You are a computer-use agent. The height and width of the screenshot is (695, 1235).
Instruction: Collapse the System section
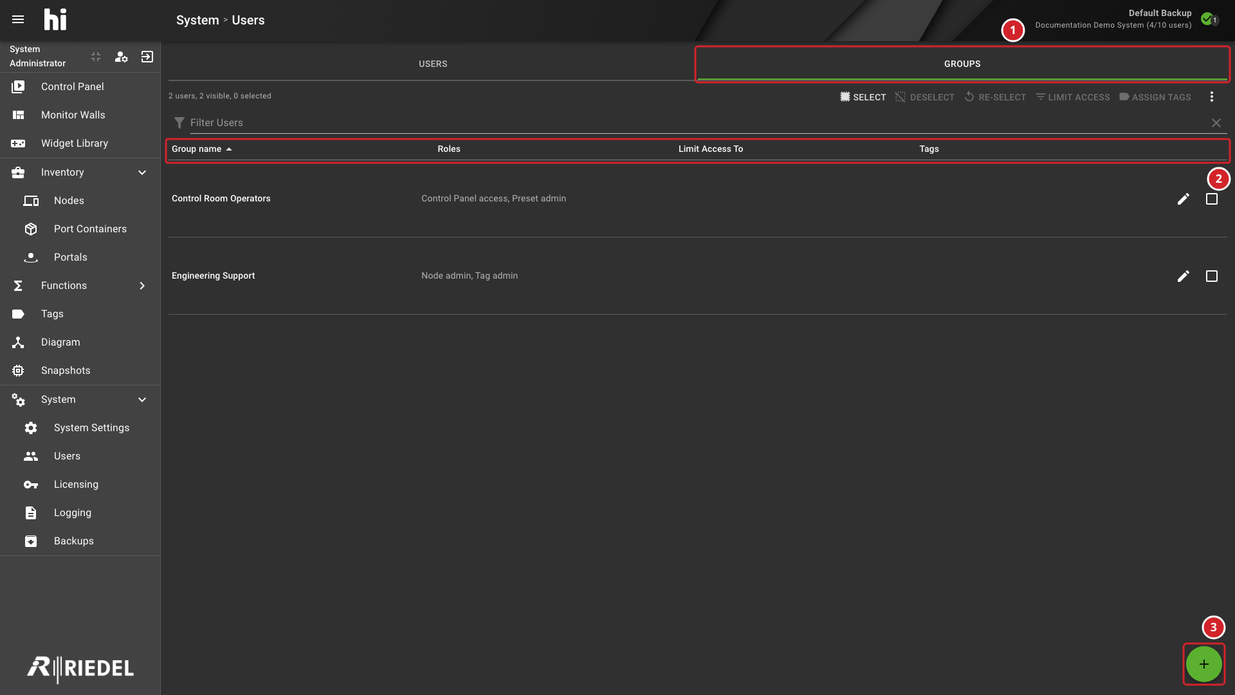pos(142,400)
